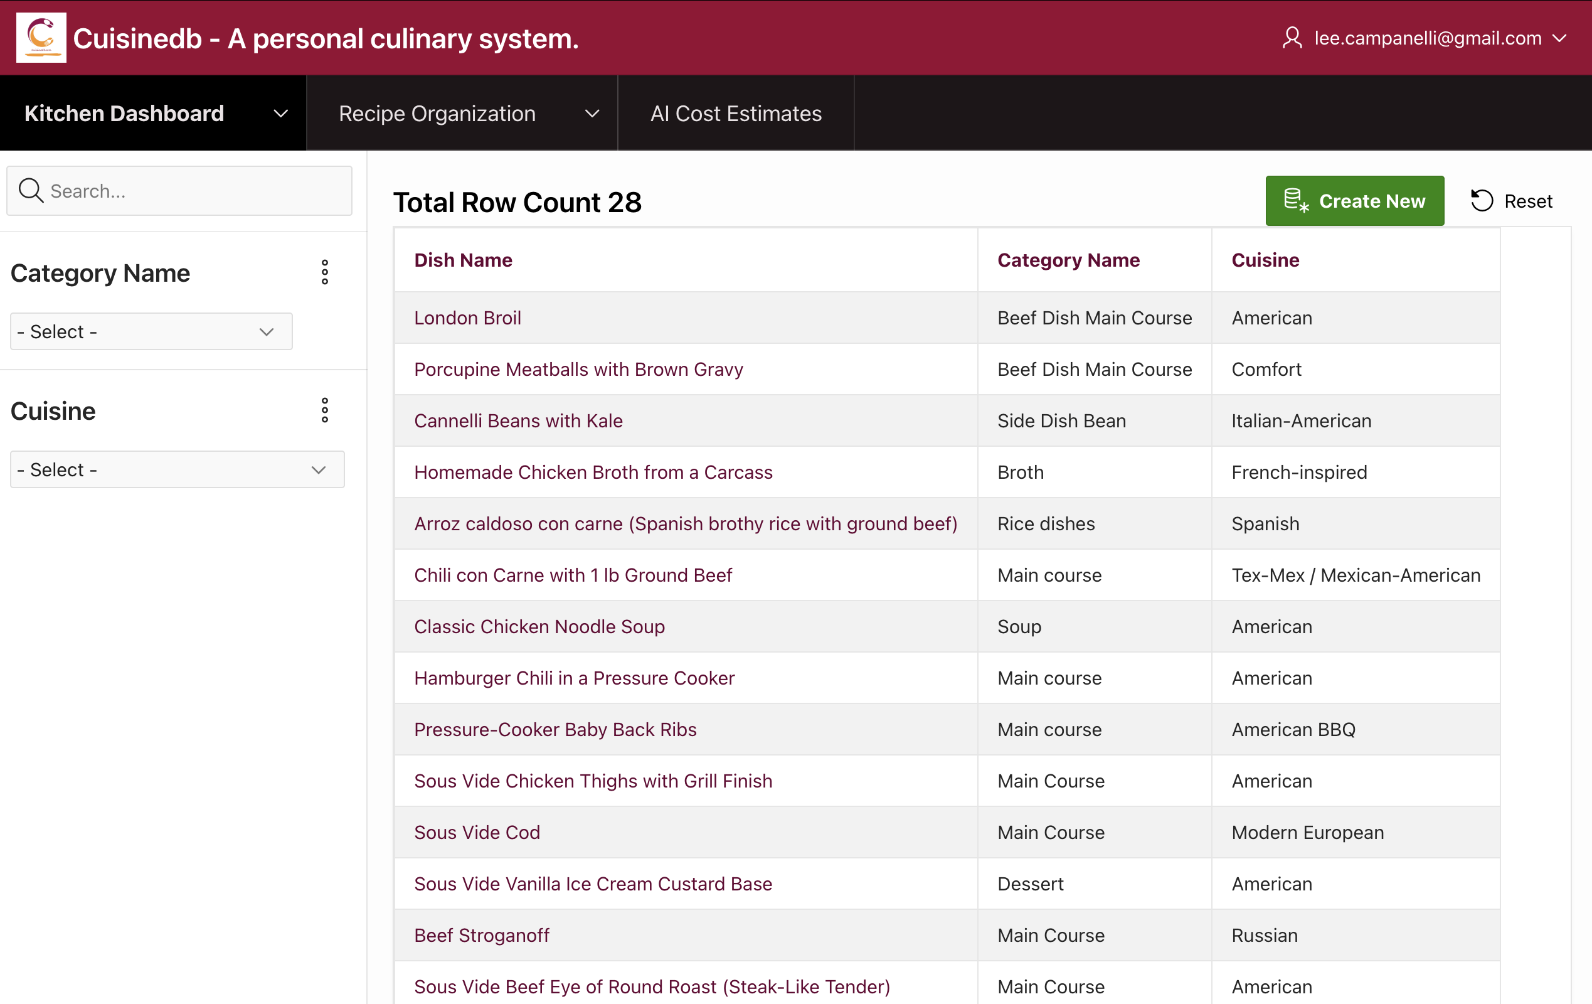Viewport: 1592px width, 1004px height.
Task: Click inside the Search input field
Action: point(179,191)
